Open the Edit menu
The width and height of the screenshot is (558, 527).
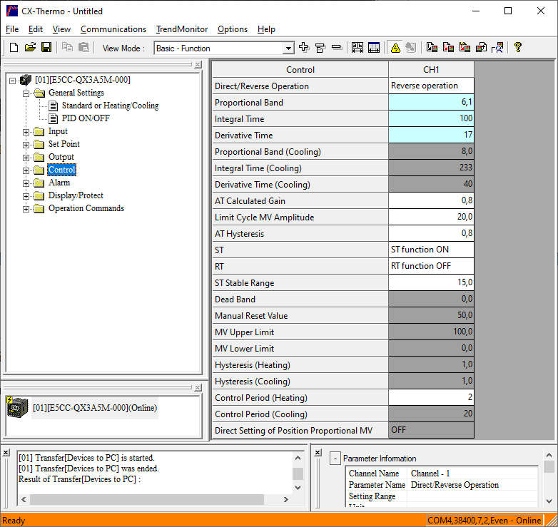[x=35, y=29]
